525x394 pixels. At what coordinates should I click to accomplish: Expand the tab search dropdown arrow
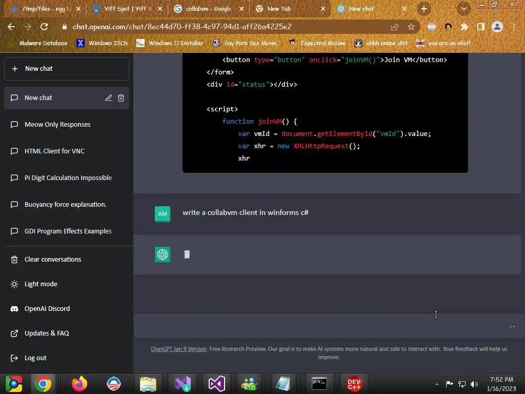click(463, 9)
